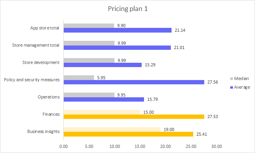
Task: Click the 30.00 axis tick label
Action: (x=216, y=146)
